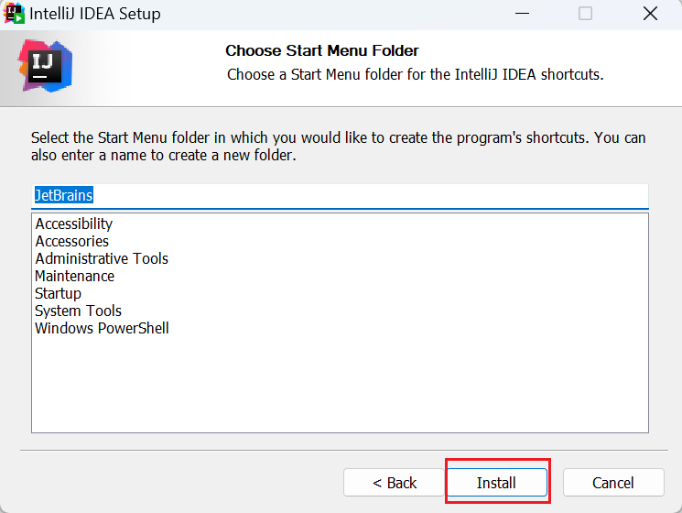
Task: Click the empty area of the folder list box
Action: 339,385
